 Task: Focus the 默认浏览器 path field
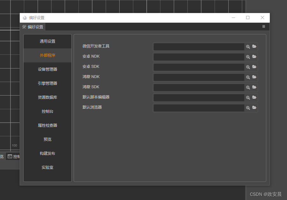point(199,108)
